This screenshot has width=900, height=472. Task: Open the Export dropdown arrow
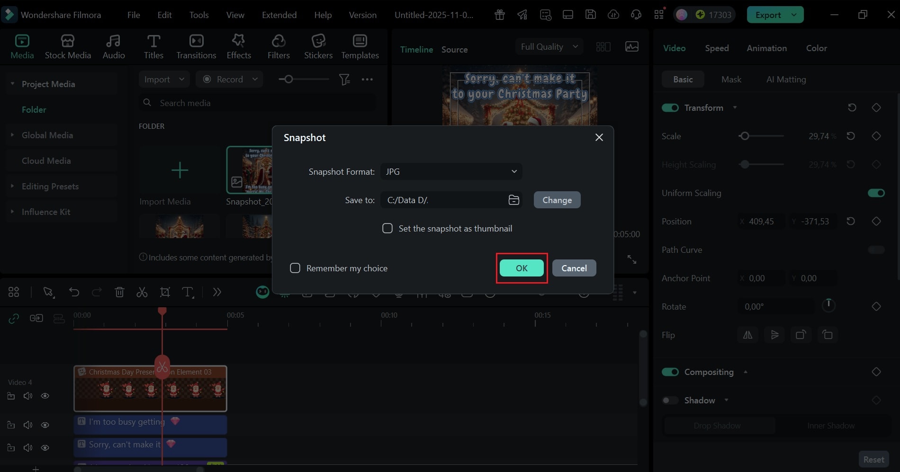[794, 15]
